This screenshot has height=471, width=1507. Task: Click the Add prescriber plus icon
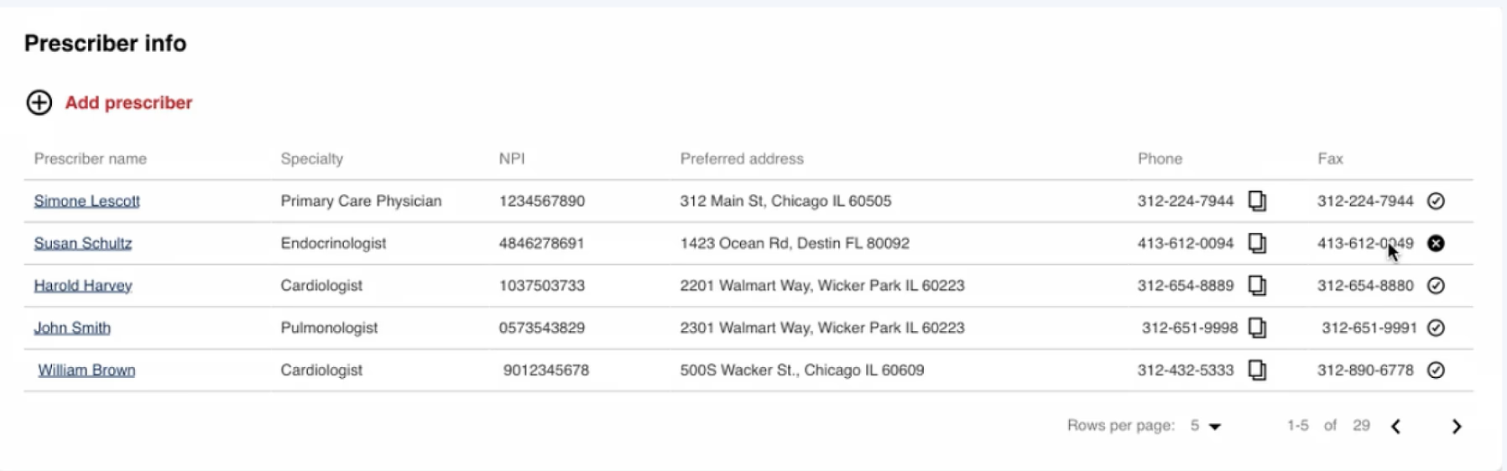point(39,102)
